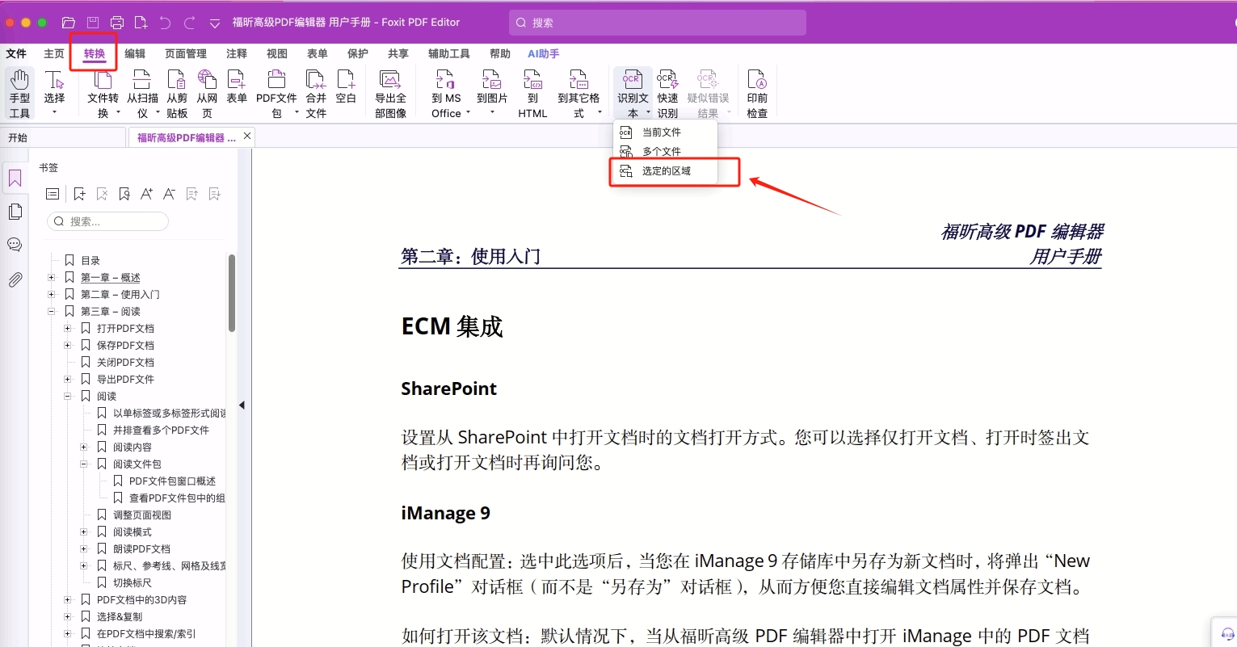Expand the 第二章 – 使用入门 bookmark

[52, 294]
